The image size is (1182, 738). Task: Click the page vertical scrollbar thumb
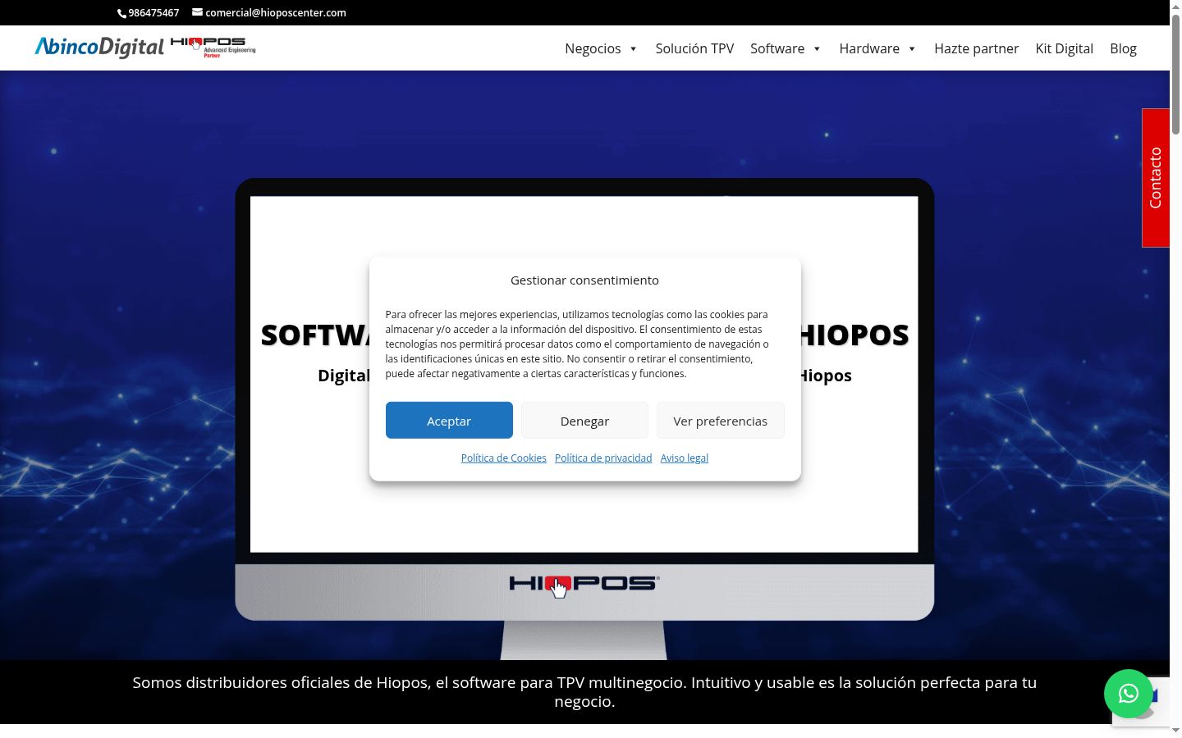click(x=1175, y=74)
